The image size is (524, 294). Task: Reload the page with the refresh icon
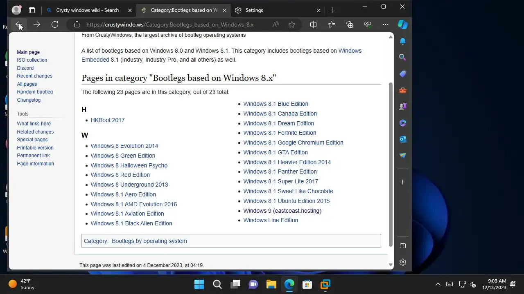[55, 24]
